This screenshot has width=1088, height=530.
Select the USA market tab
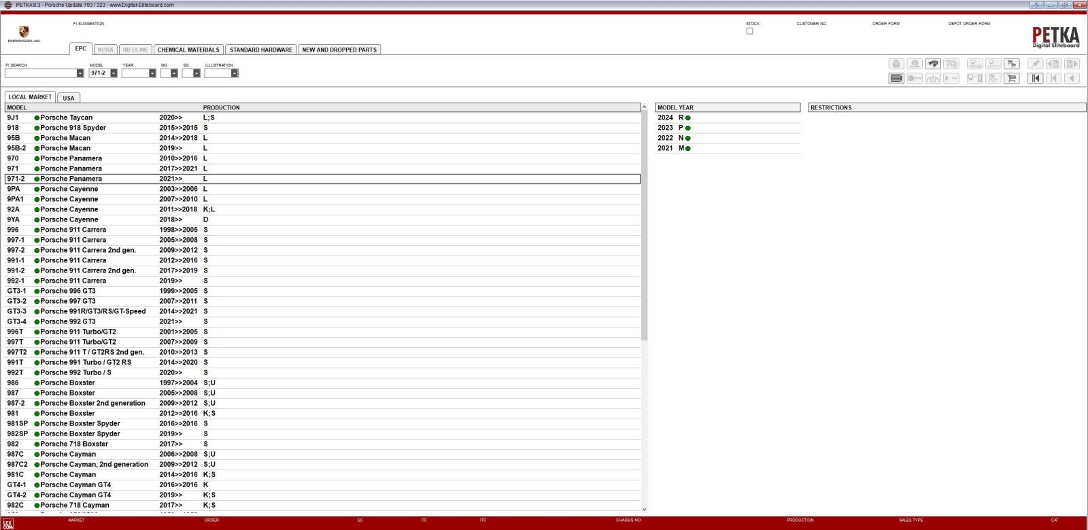coord(69,98)
